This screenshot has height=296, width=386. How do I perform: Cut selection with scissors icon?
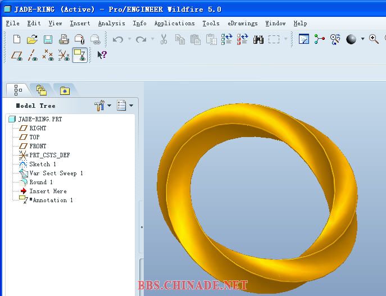(164, 39)
